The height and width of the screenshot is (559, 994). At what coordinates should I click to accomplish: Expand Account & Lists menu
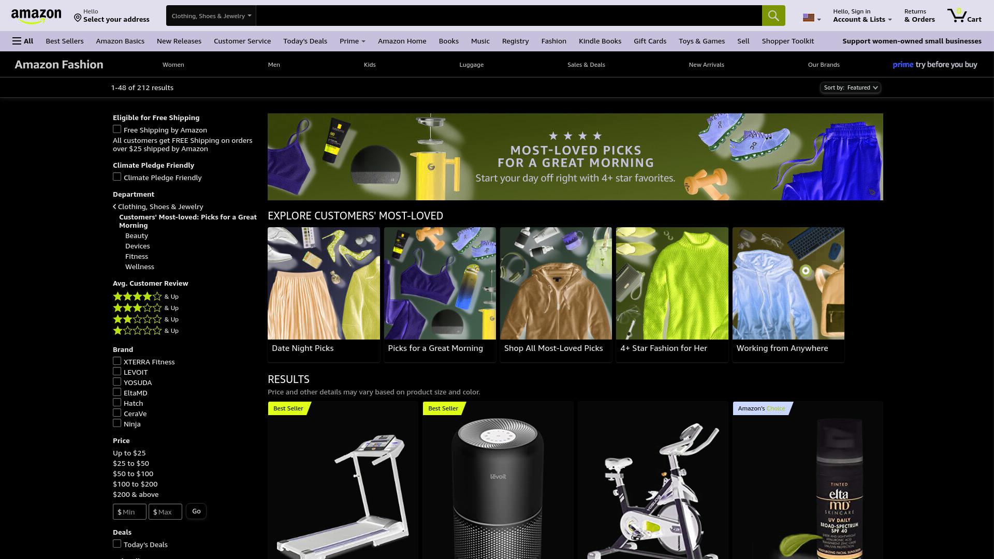[862, 16]
